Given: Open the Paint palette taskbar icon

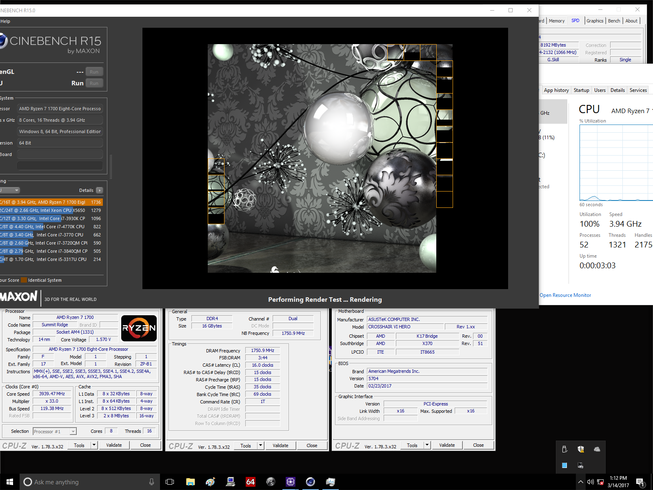Looking at the screenshot, I should pos(210,482).
